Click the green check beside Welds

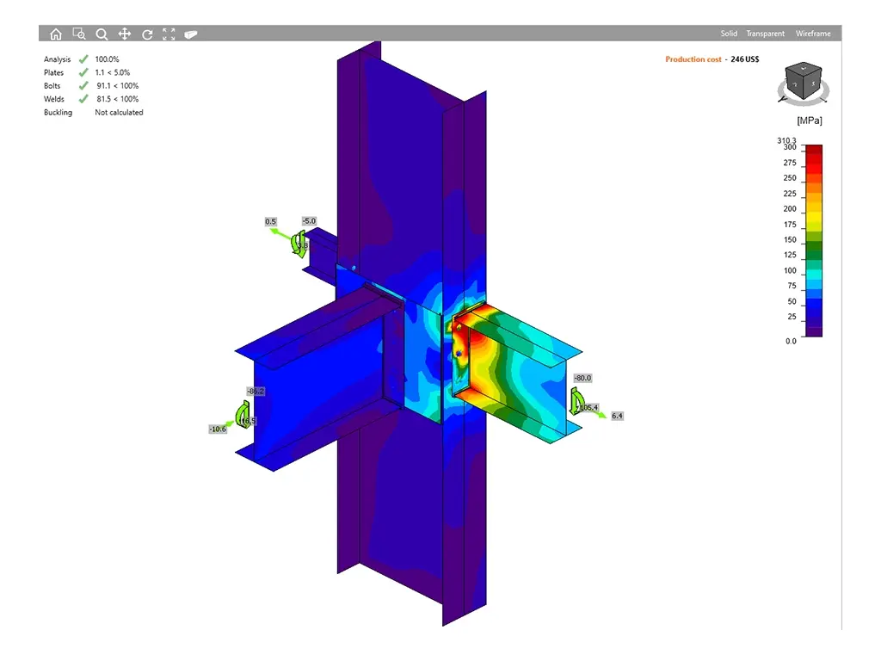(83, 99)
